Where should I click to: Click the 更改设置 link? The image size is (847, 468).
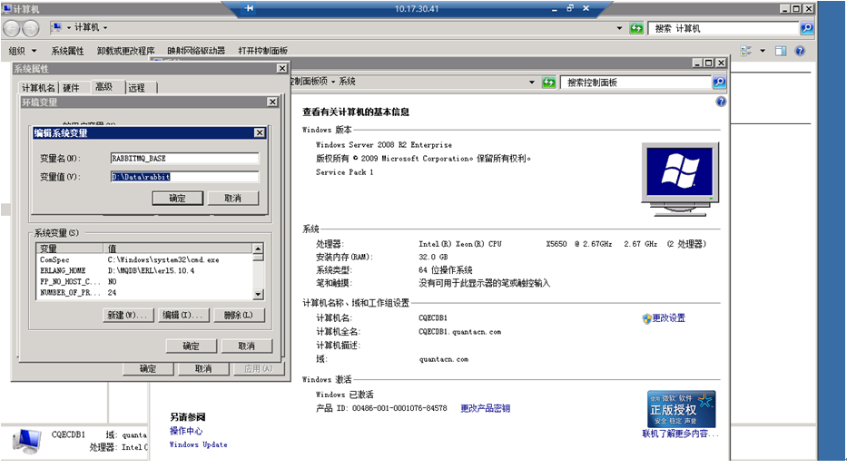coord(669,318)
